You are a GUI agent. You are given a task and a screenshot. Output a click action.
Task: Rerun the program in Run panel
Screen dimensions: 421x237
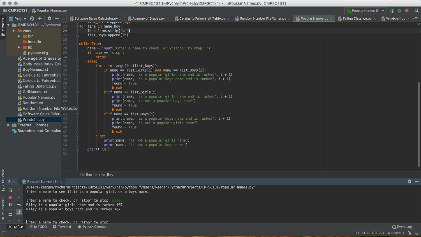(x=10, y=190)
